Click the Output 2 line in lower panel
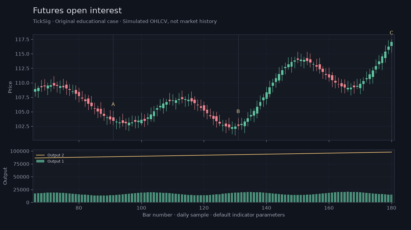Viewport: 411px width, 230px height. (213, 155)
